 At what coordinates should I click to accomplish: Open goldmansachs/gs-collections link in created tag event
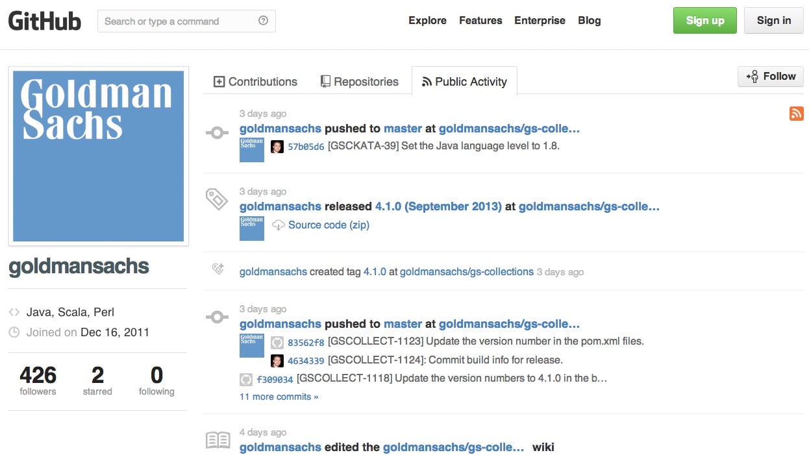467,272
